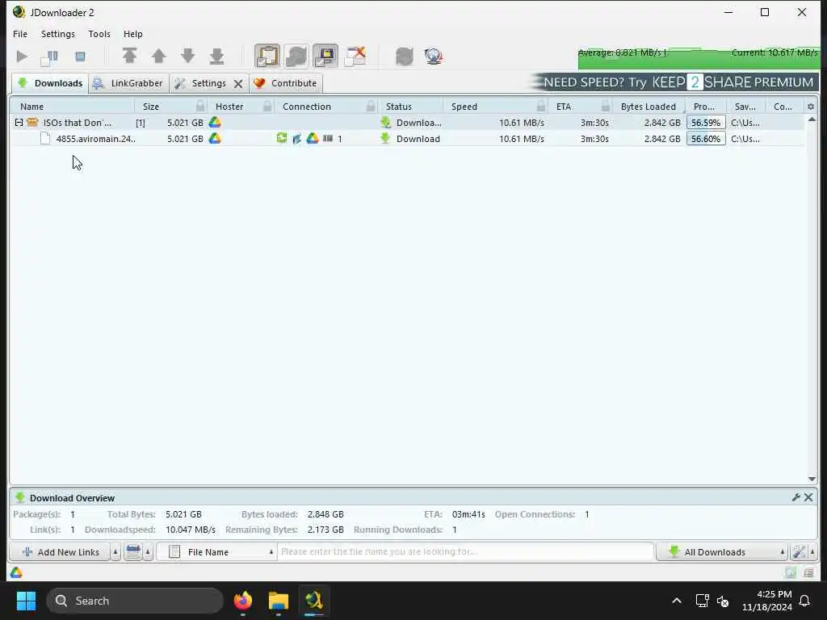Click the chunks icon beside connection count 1
The height and width of the screenshot is (620, 827).
(x=328, y=138)
